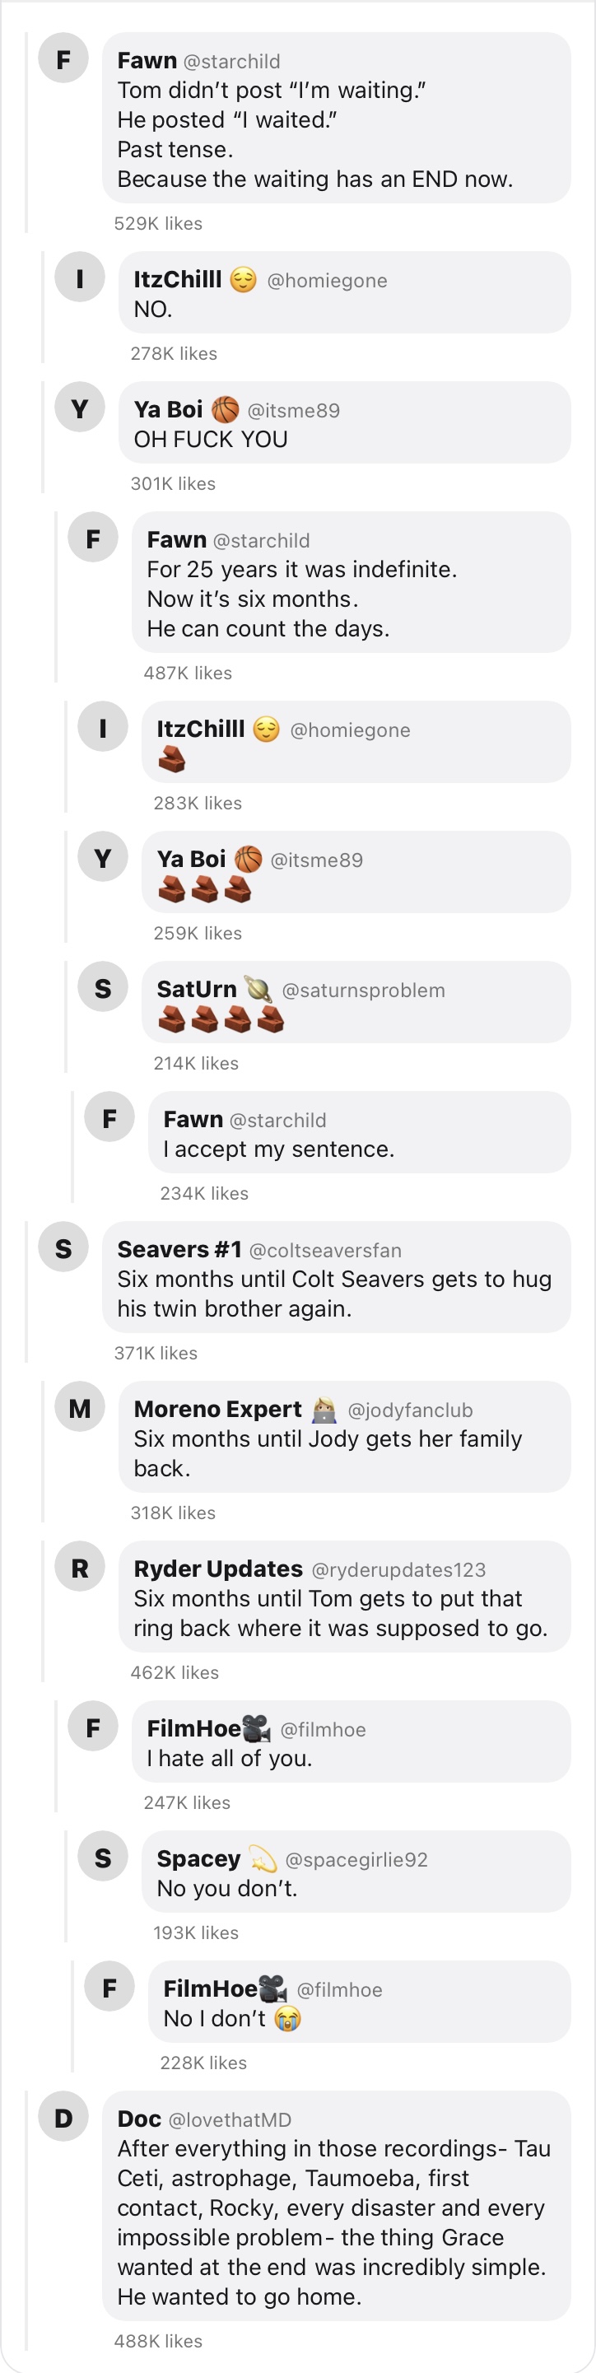Select the "I accept my sentence." comment bubble
Screen dimensions: 596x2373
359,1132
